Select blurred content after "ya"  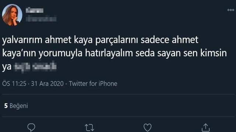(x=35, y=66)
